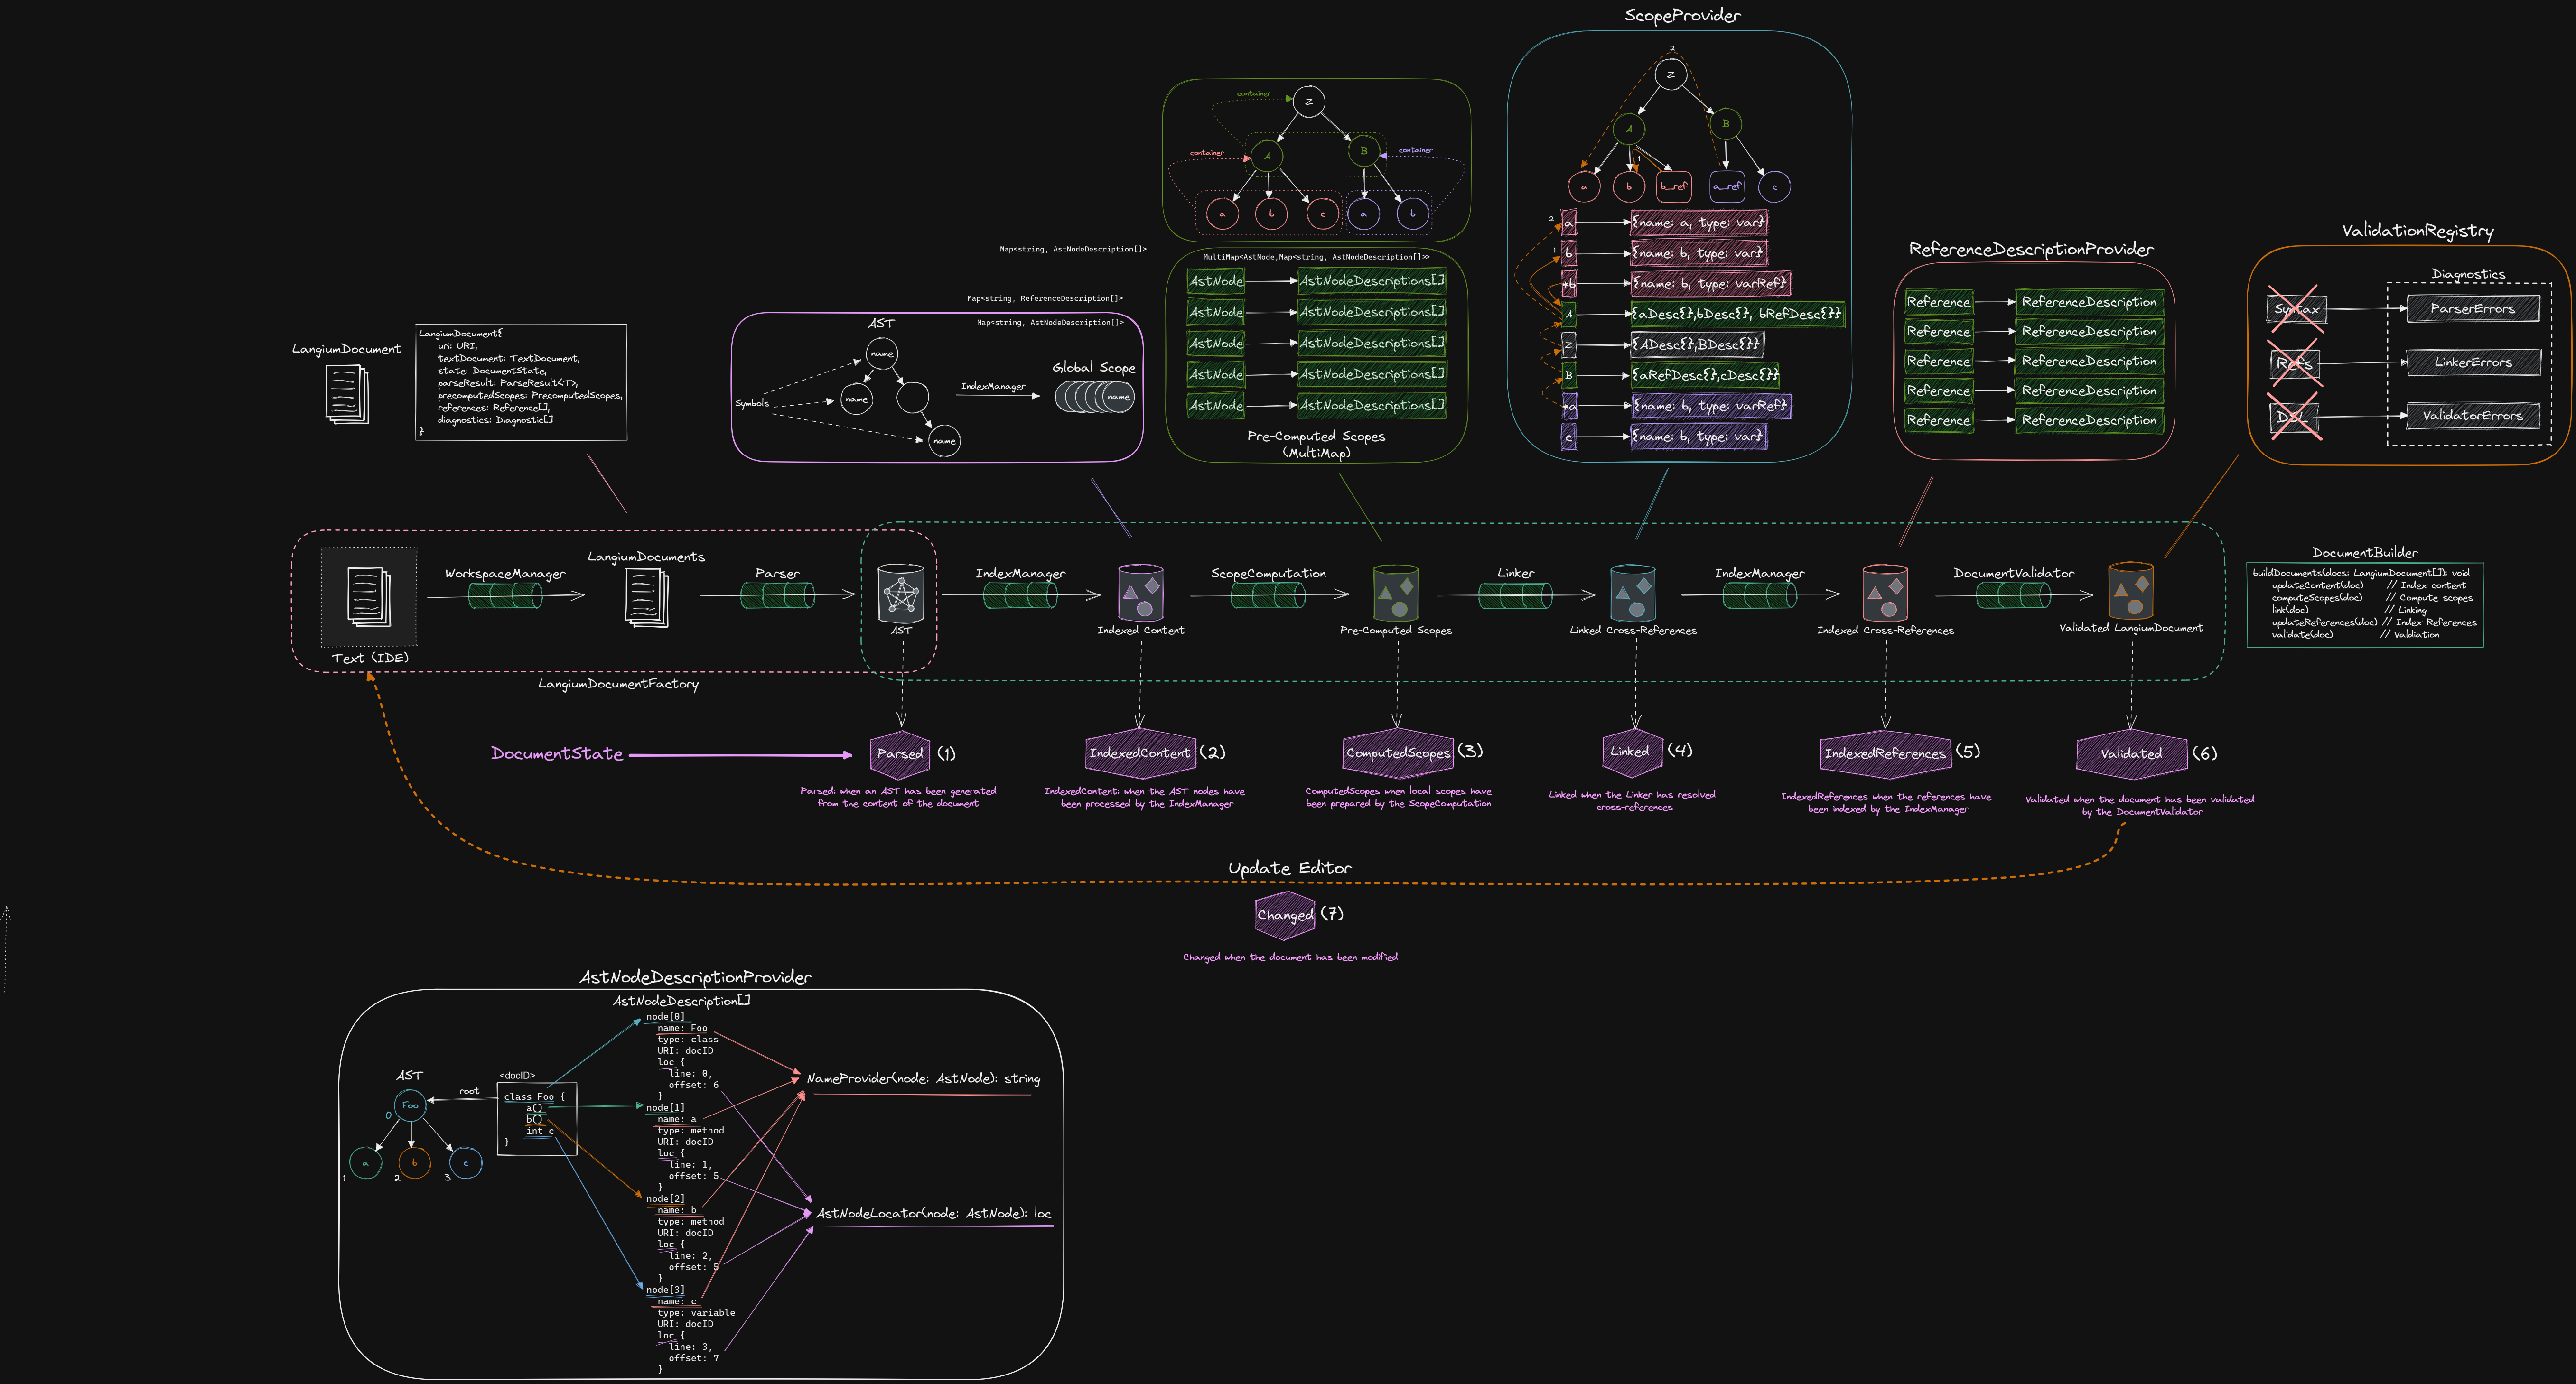Select the DocumentBuilder heading
2576x1384 pixels.
tap(2364, 552)
